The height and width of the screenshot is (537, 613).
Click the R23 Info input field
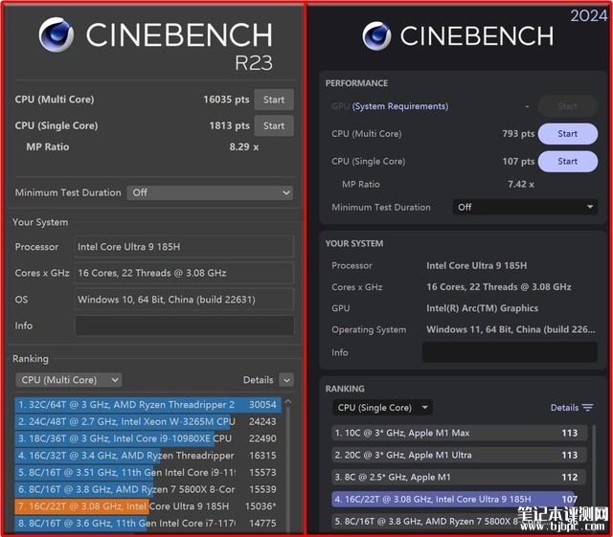(184, 325)
